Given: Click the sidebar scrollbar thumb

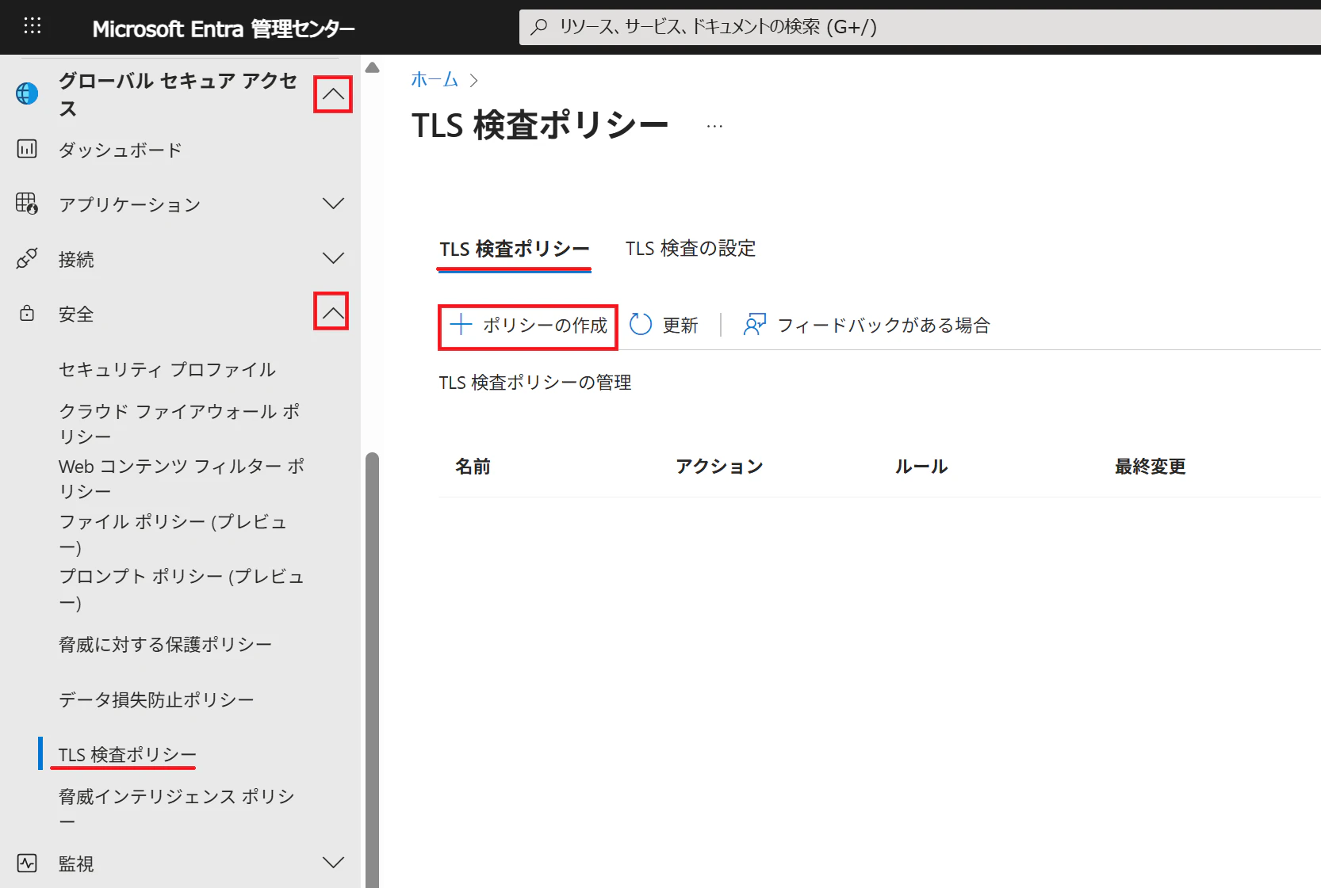Looking at the screenshot, I should (372, 670).
